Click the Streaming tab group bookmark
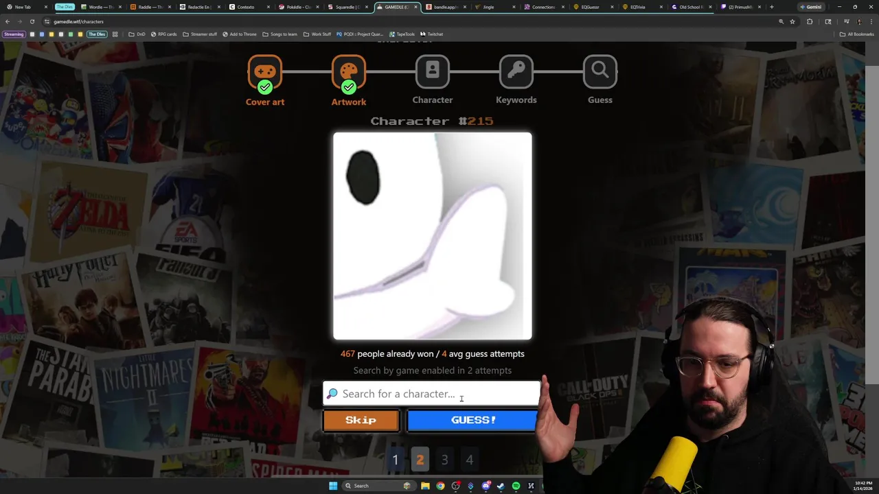 click(14, 34)
